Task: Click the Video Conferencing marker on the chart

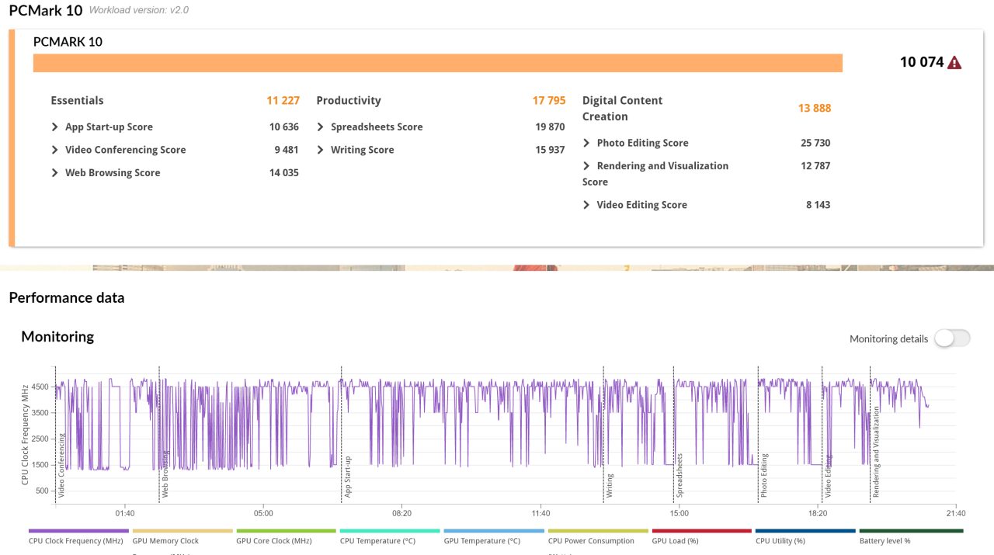Action: tap(62, 466)
